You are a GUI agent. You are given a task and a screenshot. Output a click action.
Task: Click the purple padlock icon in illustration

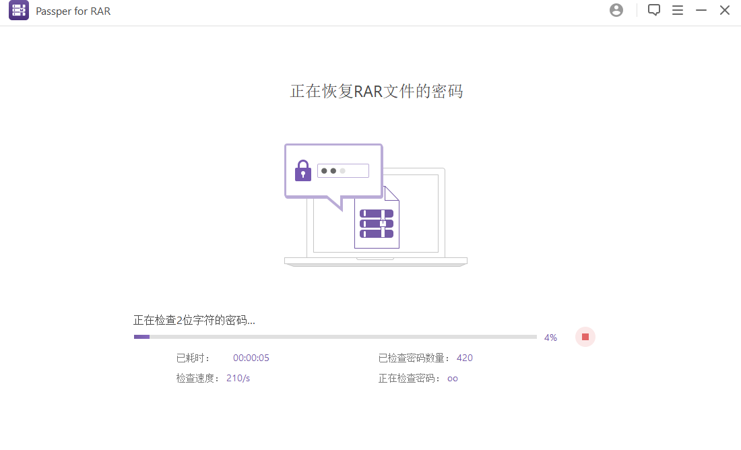click(x=303, y=170)
